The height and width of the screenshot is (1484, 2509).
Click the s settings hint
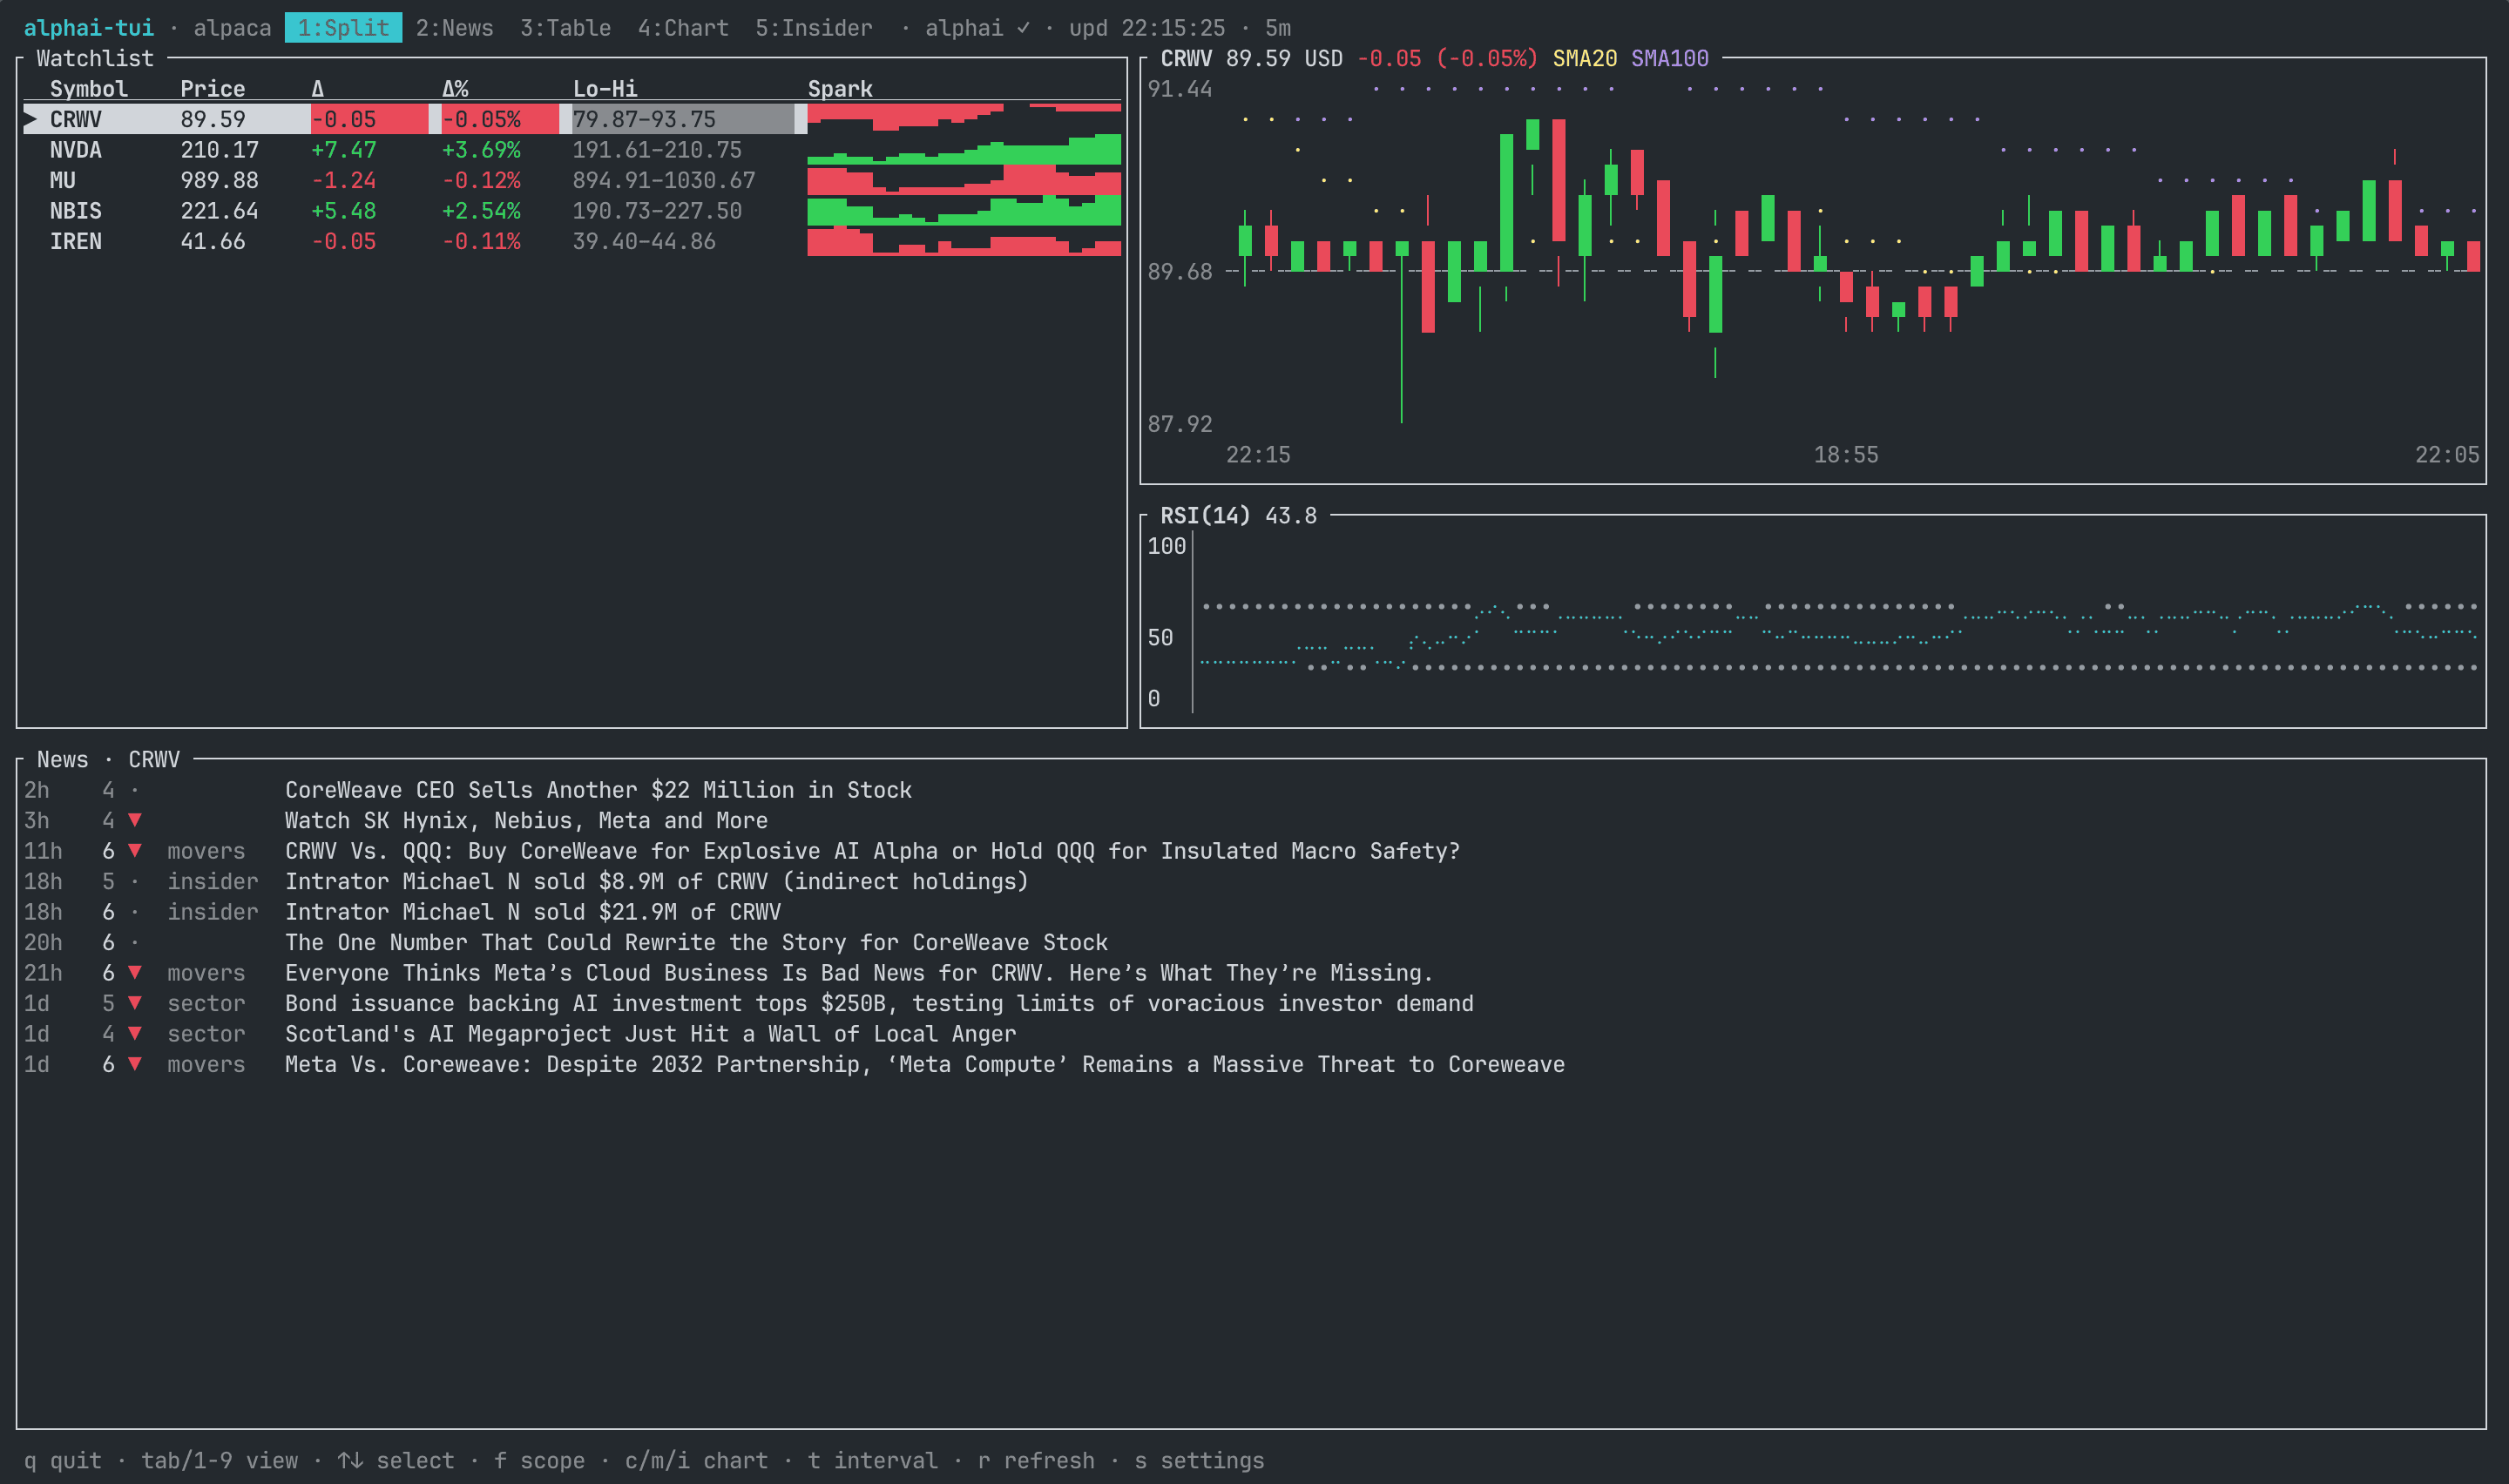pos(1199,1461)
